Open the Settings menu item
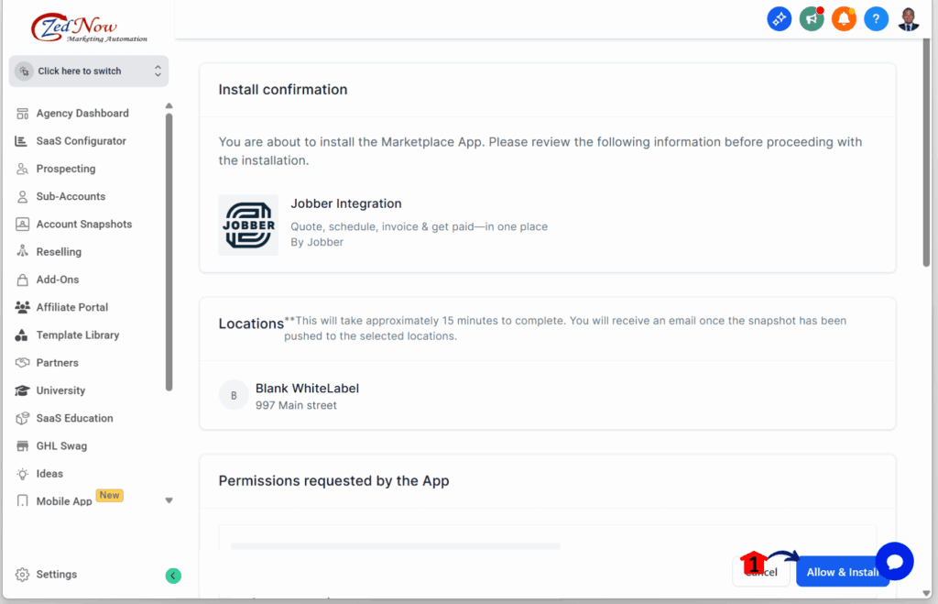The height and width of the screenshot is (604, 938). click(x=55, y=575)
